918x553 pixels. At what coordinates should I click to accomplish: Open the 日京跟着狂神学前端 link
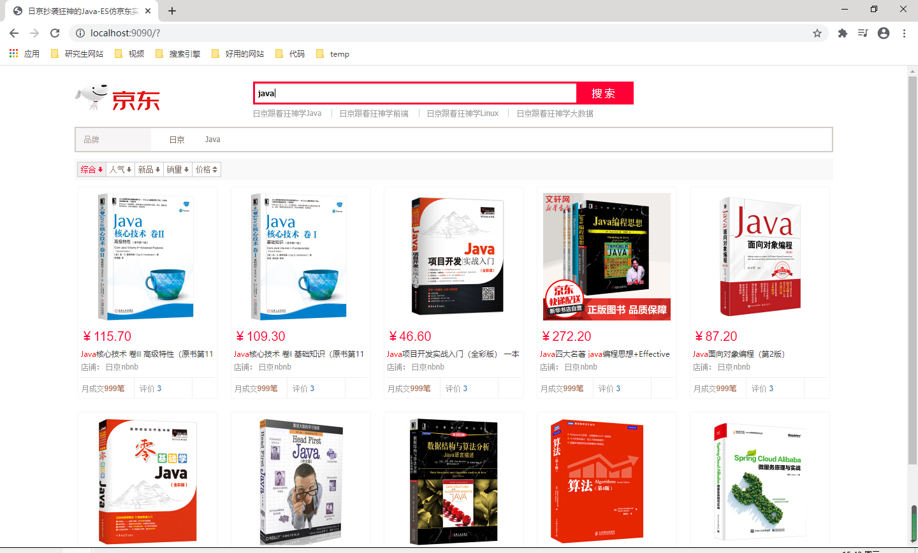click(x=374, y=113)
